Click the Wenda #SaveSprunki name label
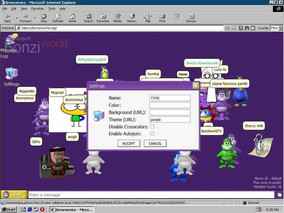The height and width of the screenshot is (213, 284). (x=202, y=63)
